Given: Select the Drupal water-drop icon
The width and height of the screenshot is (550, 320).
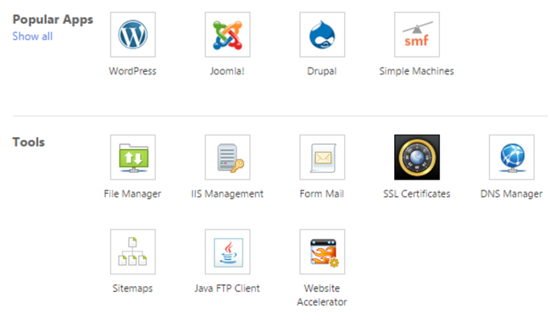Looking at the screenshot, I should tap(322, 35).
